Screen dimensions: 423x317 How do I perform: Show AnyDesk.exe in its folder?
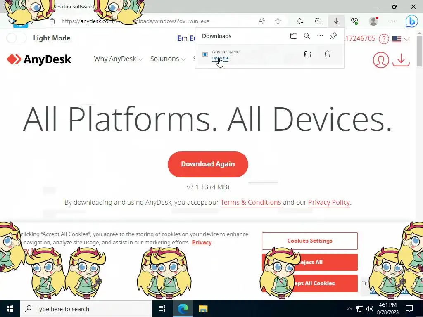pyautogui.click(x=307, y=54)
